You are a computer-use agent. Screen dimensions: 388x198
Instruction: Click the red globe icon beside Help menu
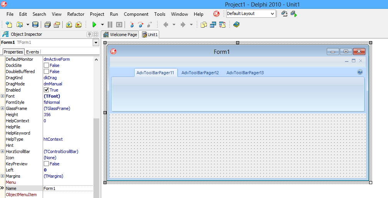[216, 14]
